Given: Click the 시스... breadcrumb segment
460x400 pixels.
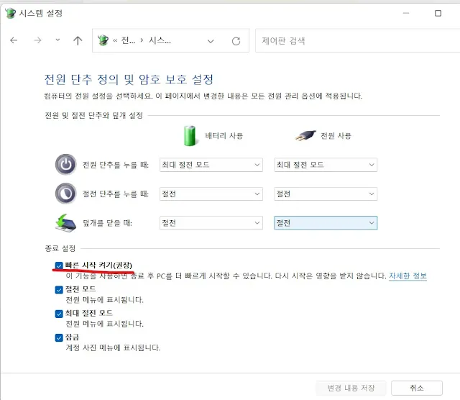Looking at the screenshot, I should point(160,40).
